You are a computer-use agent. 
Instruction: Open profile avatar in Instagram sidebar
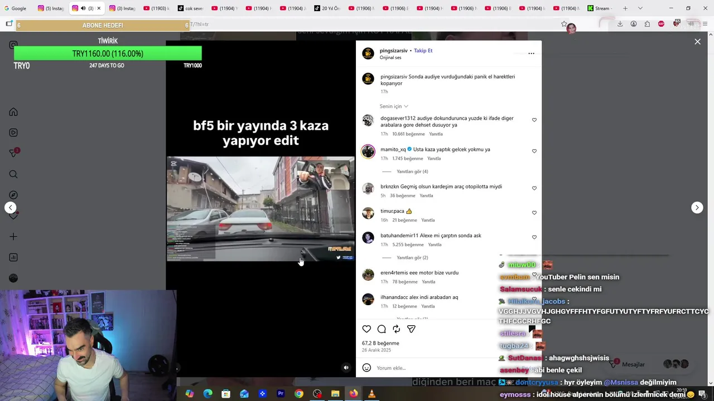(x=13, y=278)
